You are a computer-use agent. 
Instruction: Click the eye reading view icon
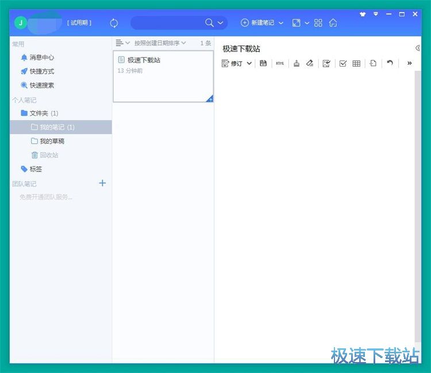click(418, 48)
